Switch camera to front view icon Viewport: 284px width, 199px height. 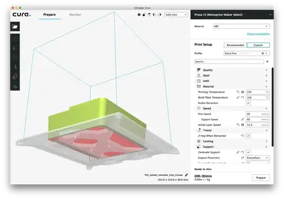144,15
